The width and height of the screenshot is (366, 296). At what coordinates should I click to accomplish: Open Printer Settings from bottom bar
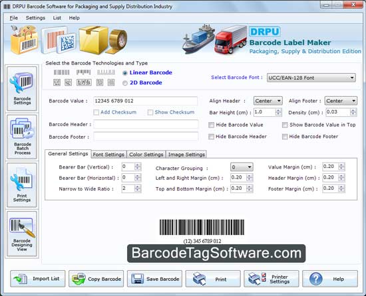(x=272, y=279)
